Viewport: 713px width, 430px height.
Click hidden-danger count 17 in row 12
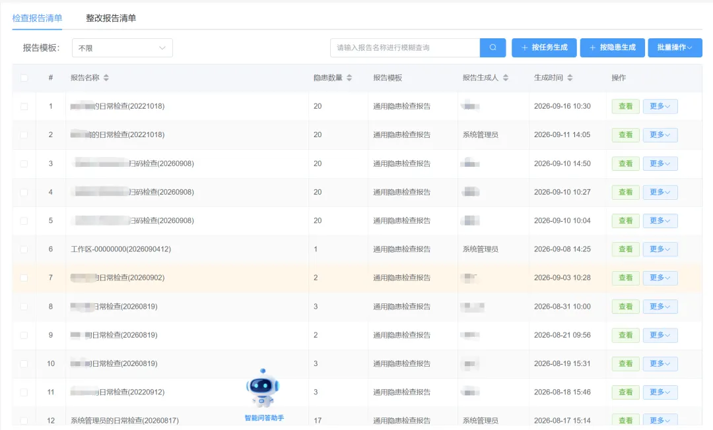point(318,421)
